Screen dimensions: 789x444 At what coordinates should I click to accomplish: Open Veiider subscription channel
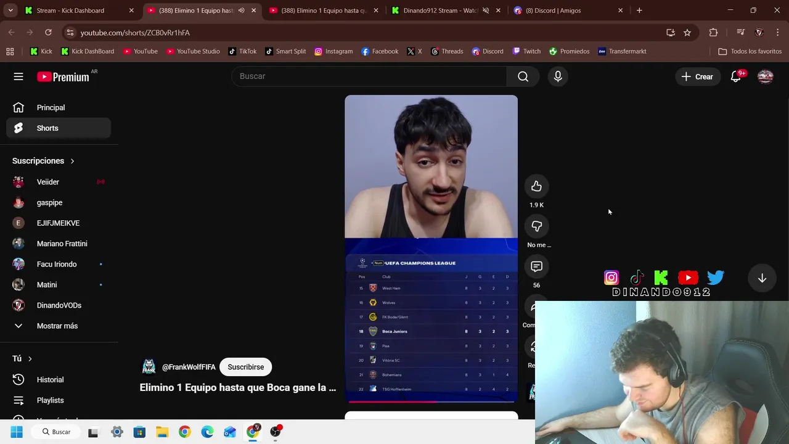click(59, 182)
